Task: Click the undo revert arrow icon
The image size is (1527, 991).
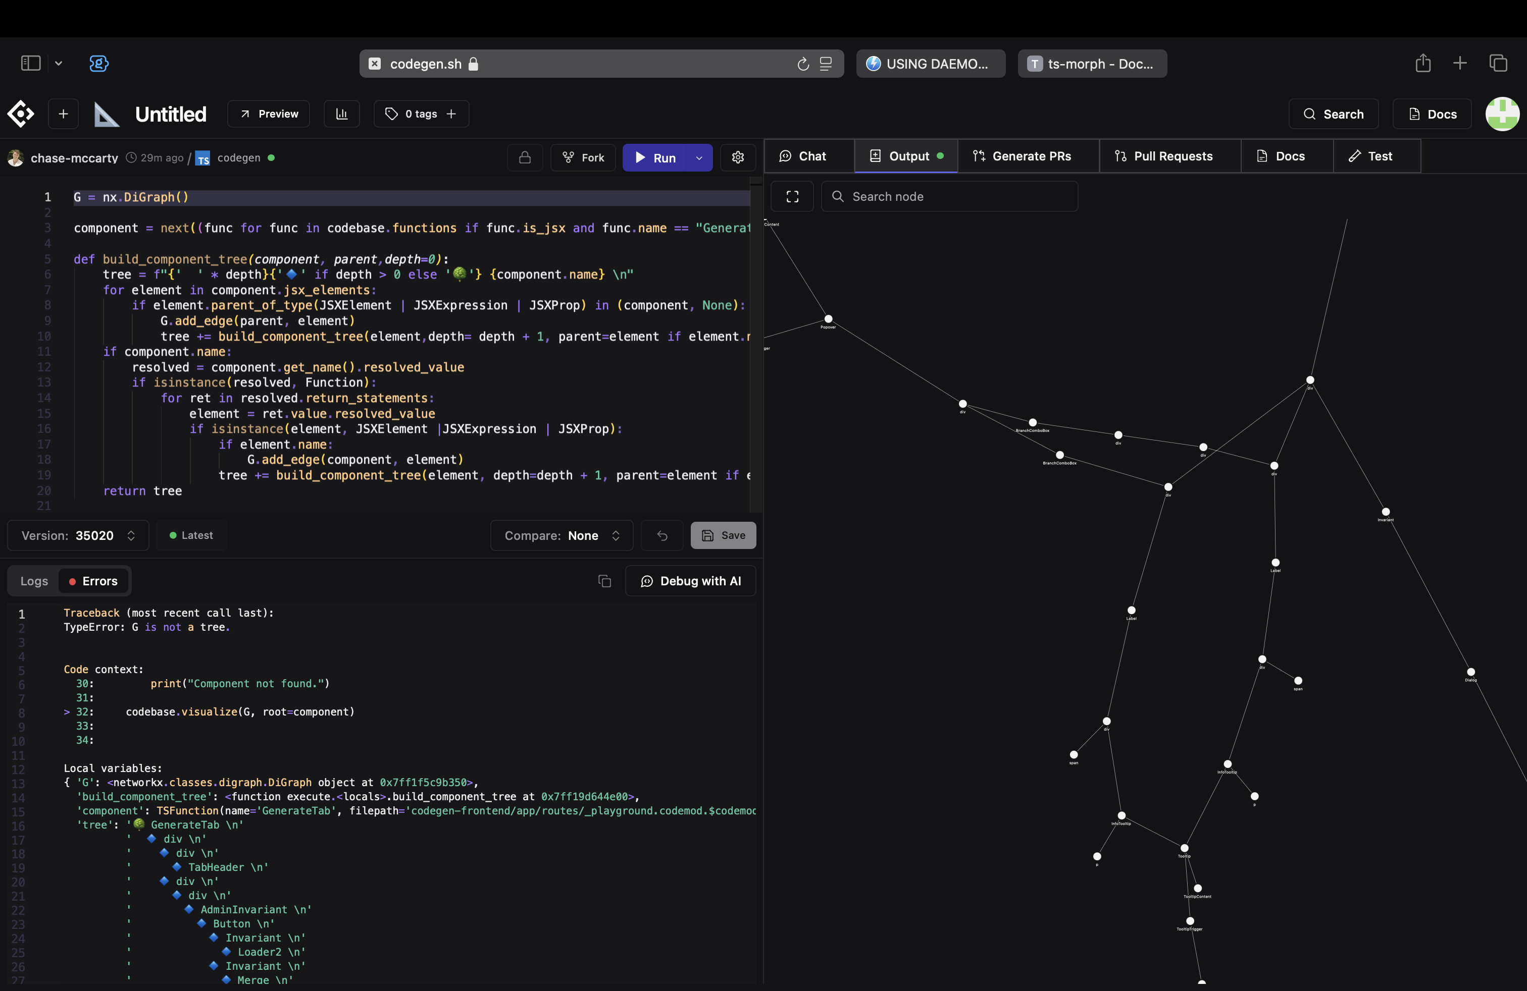Action: click(x=662, y=535)
